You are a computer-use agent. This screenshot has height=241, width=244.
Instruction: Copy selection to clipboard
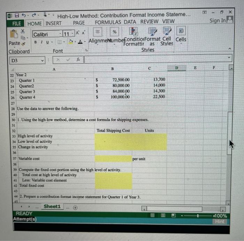[x=23, y=38]
